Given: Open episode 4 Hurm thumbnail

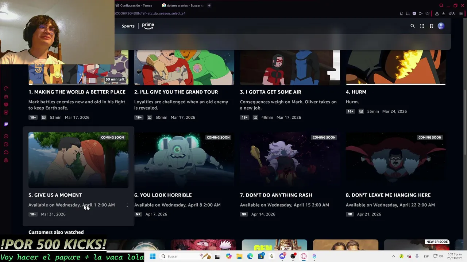Looking at the screenshot, I should tap(396, 67).
